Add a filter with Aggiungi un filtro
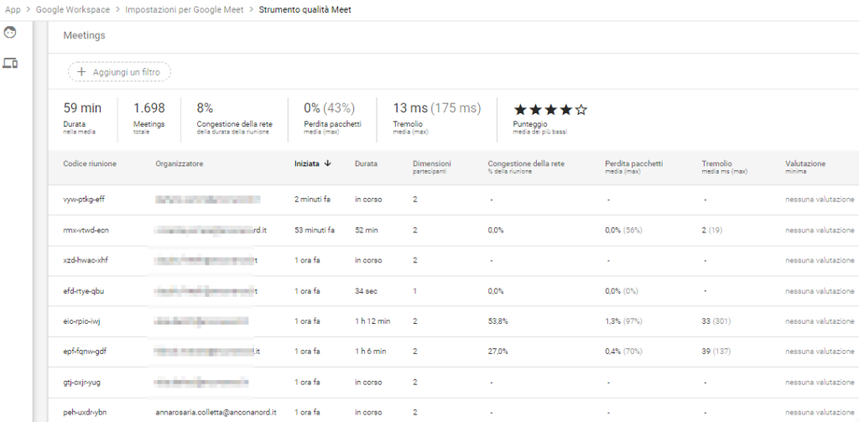The height and width of the screenshot is (422, 859). point(119,72)
